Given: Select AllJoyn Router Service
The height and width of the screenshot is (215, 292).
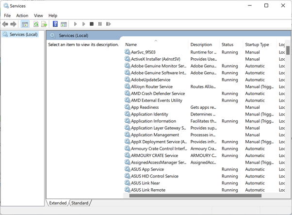Looking at the screenshot, I should (204, 87).
